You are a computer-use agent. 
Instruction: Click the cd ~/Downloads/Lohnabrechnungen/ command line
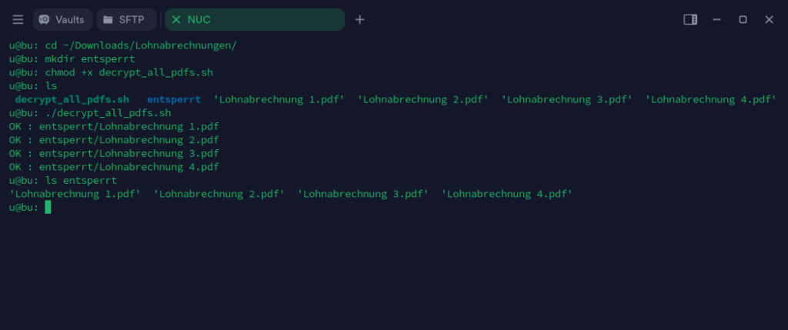[x=122, y=45]
